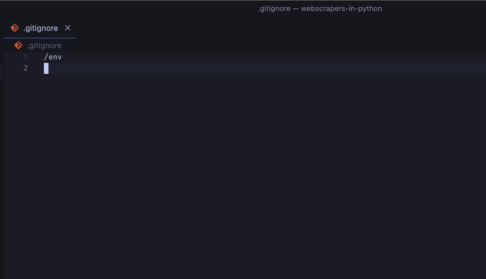Click the folding gutter between 1 and /env

37,57
